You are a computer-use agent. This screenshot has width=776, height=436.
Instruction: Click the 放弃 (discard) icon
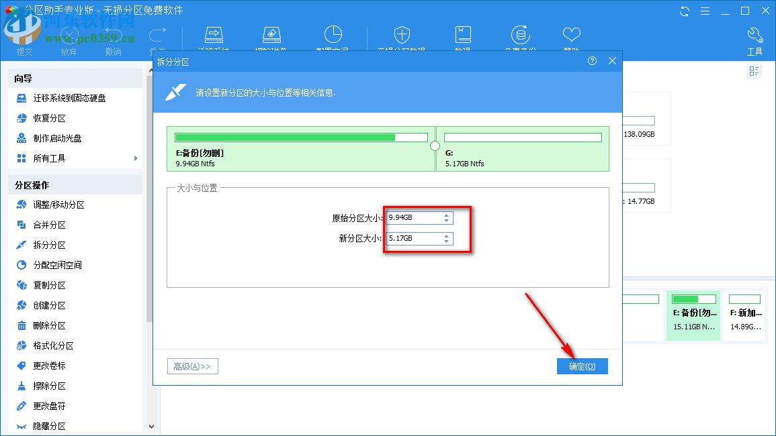[x=69, y=37]
